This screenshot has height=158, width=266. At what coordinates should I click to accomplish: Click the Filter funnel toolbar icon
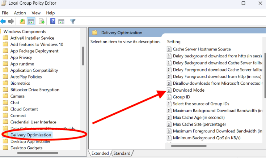pyautogui.click(x=72, y=21)
